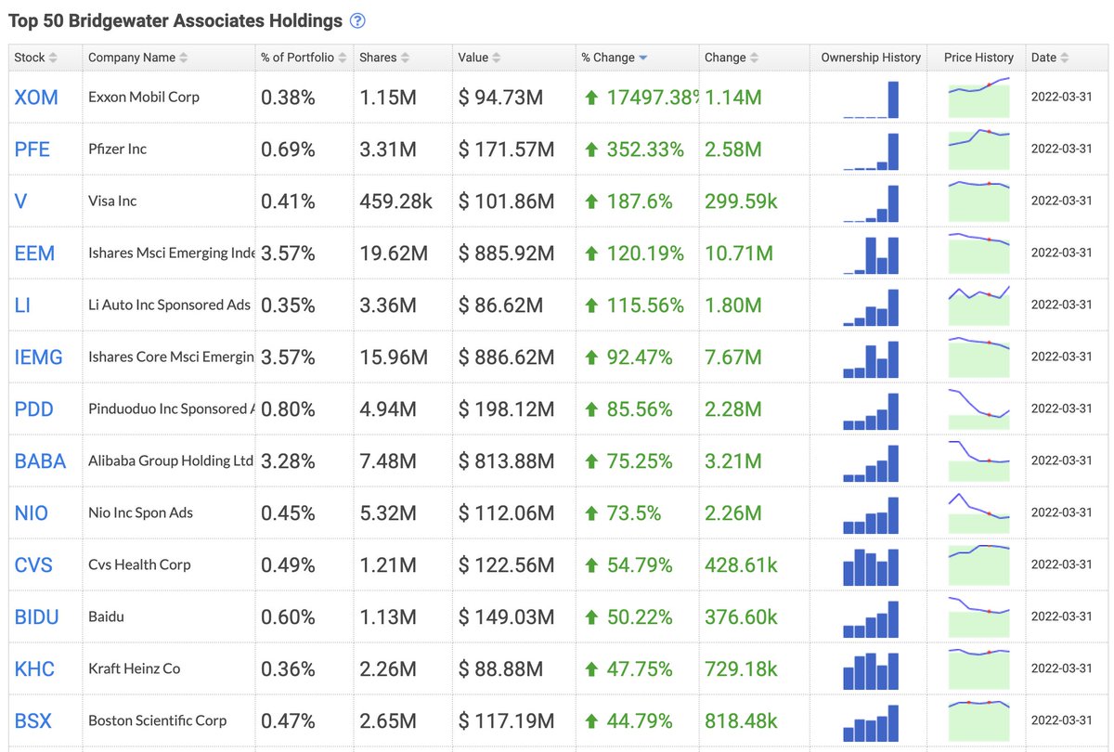This screenshot has width=1114, height=752.
Task: Open the V ticker link
Action: point(21,201)
